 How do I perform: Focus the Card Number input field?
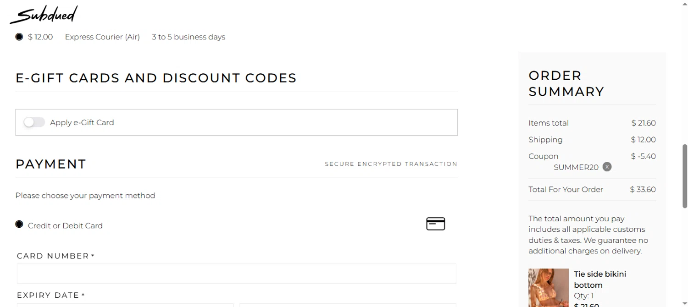[x=236, y=274]
